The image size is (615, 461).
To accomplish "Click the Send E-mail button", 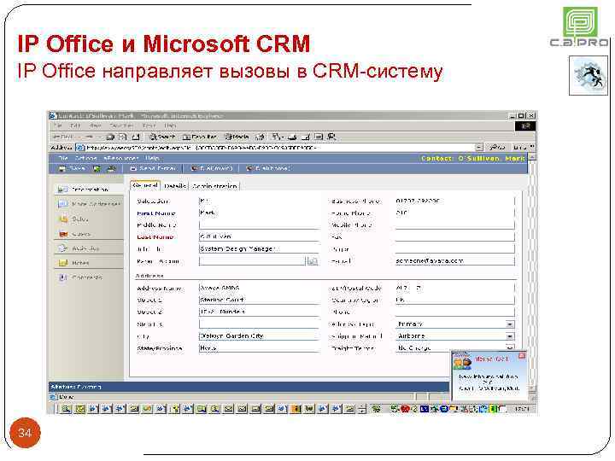I will click(153, 168).
